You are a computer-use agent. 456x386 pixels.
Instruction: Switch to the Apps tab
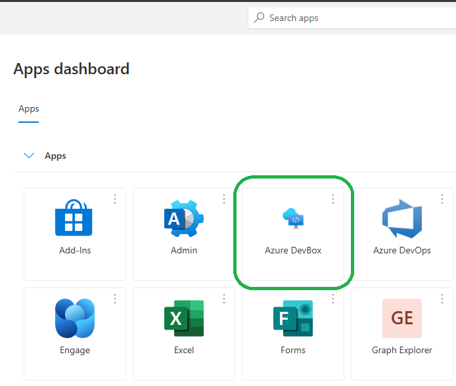(x=29, y=109)
